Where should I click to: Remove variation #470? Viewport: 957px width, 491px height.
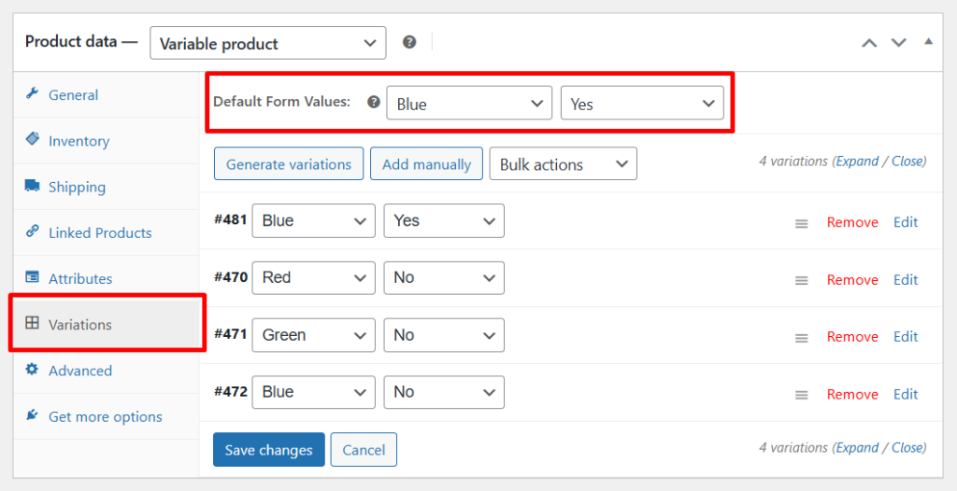[x=852, y=280]
